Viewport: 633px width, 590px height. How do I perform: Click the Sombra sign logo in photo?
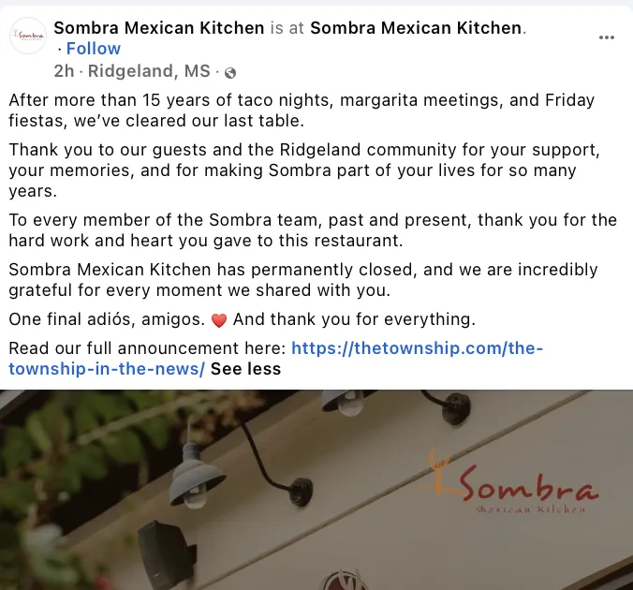[x=508, y=480]
